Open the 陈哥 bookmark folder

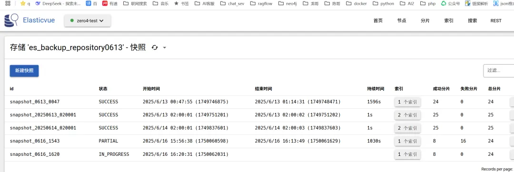(332, 4)
